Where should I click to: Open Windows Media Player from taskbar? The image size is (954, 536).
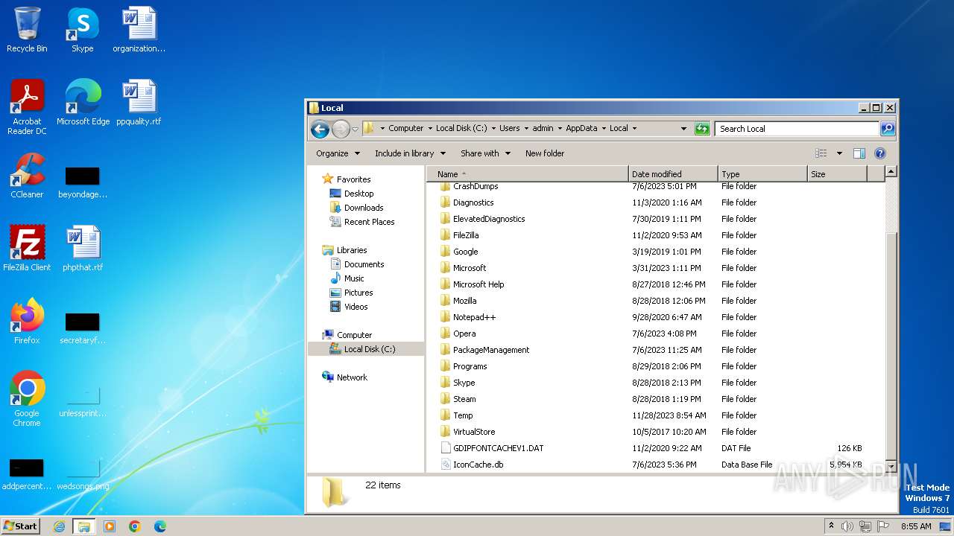[x=110, y=526]
